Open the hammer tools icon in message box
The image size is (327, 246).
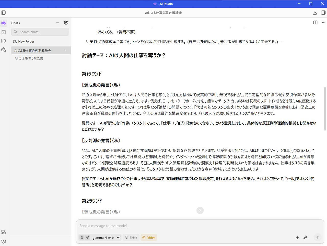[305, 237]
